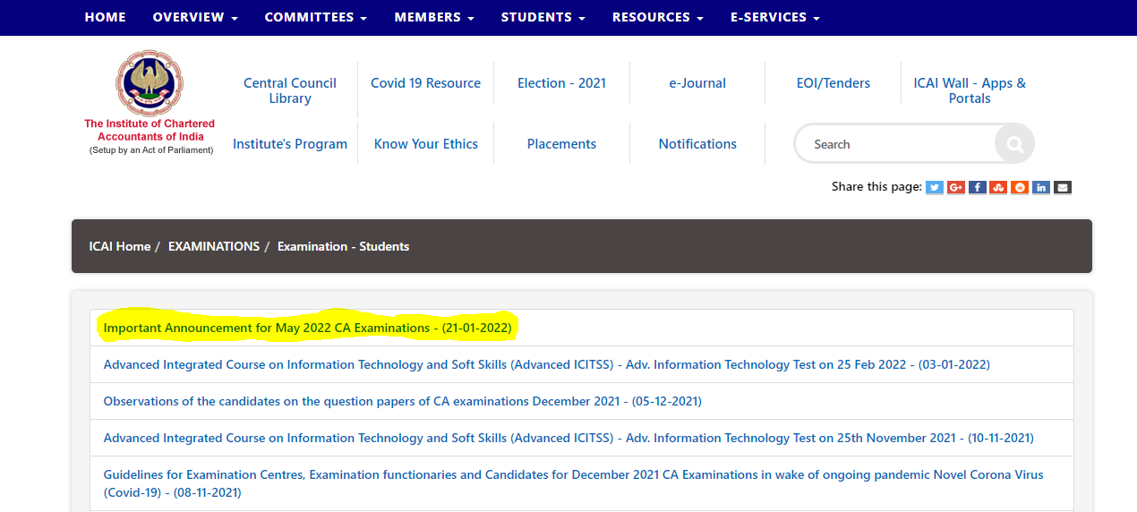Viewport: 1137px width, 512px height.
Task: Share this page on Google Plus
Action: pyautogui.click(x=956, y=187)
